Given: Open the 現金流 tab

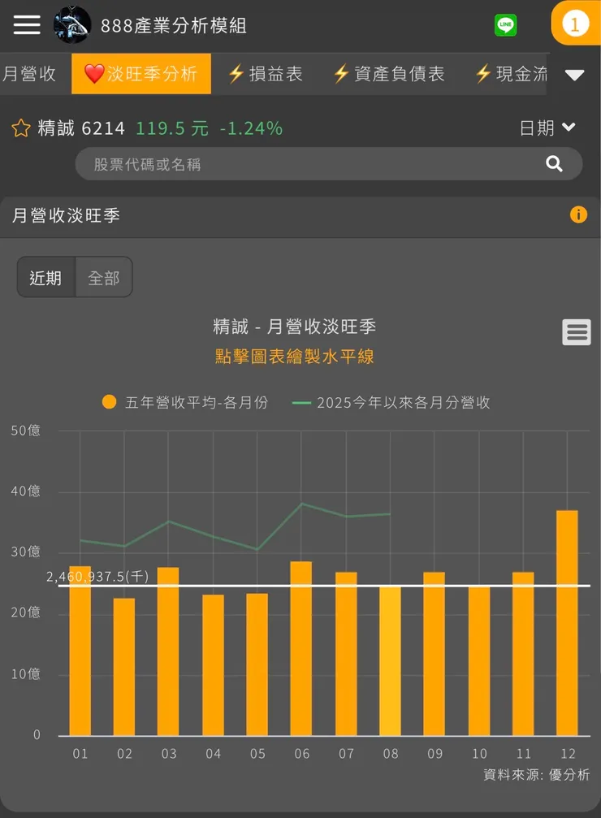Looking at the screenshot, I should (512, 74).
